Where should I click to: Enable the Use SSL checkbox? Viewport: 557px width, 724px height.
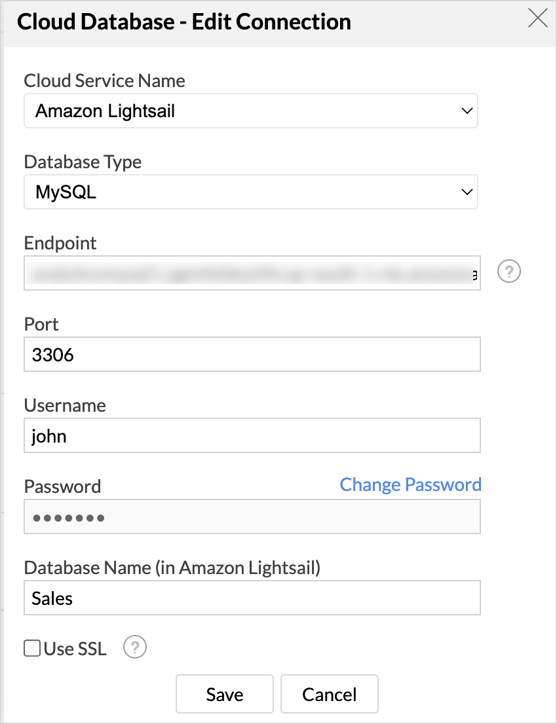coord(31,649)
